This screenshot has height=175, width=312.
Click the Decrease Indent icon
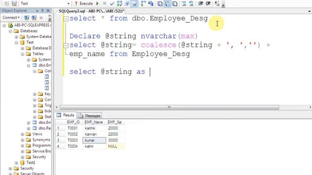pyautogui.click(x=200, y=3)
